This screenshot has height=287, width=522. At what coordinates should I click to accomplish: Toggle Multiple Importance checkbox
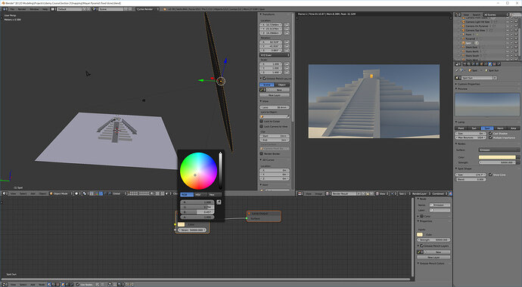[490, 137]
